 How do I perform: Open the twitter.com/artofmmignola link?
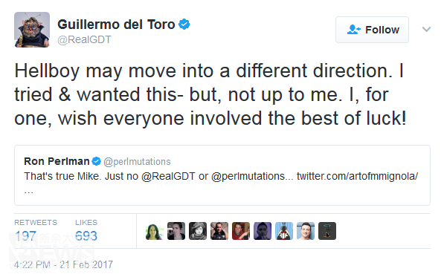click(x=357, y=176)
